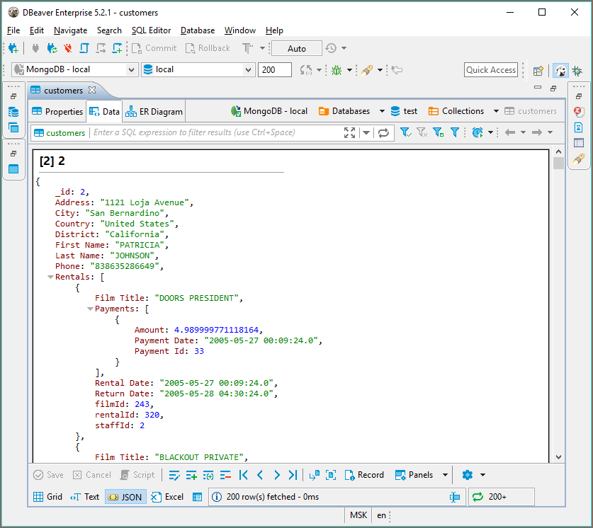Collapse the Payments array node
The width and height of the screenshot is (593, 528).
[90, 309]
